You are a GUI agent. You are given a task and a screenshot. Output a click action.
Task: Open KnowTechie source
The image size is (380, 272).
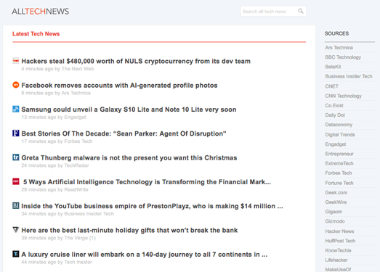coord(338,250)
